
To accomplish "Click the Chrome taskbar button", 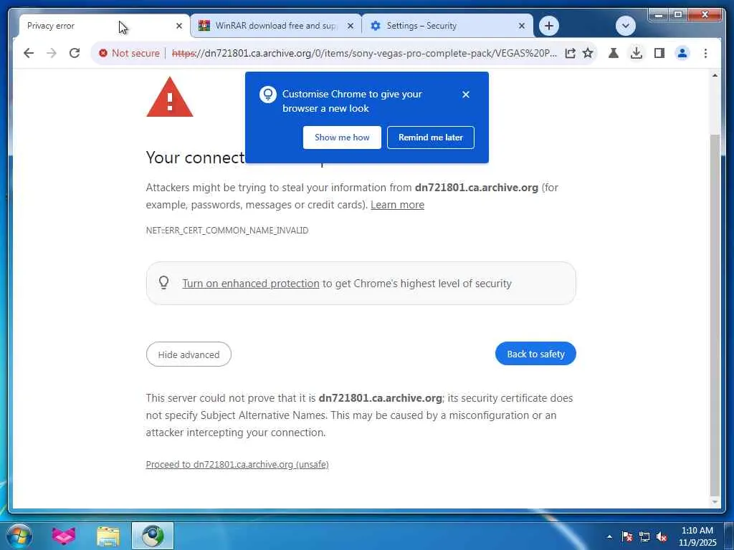I will (x=153, y=536).
